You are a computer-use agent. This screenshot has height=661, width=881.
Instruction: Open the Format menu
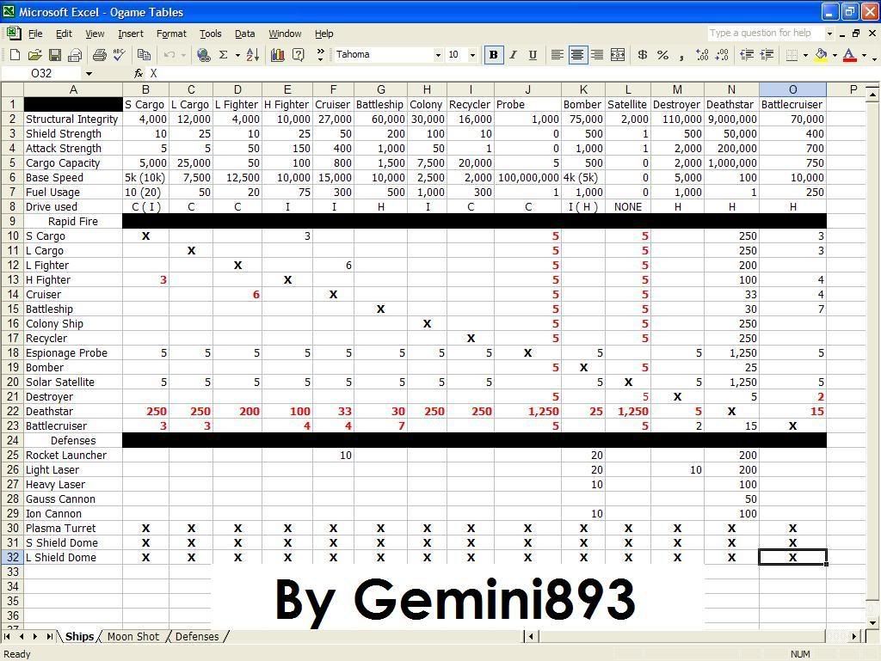point(171,34)
